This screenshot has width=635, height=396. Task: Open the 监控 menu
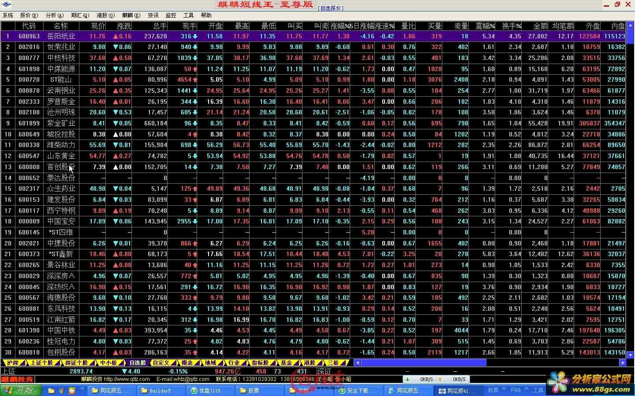(171, 15)
